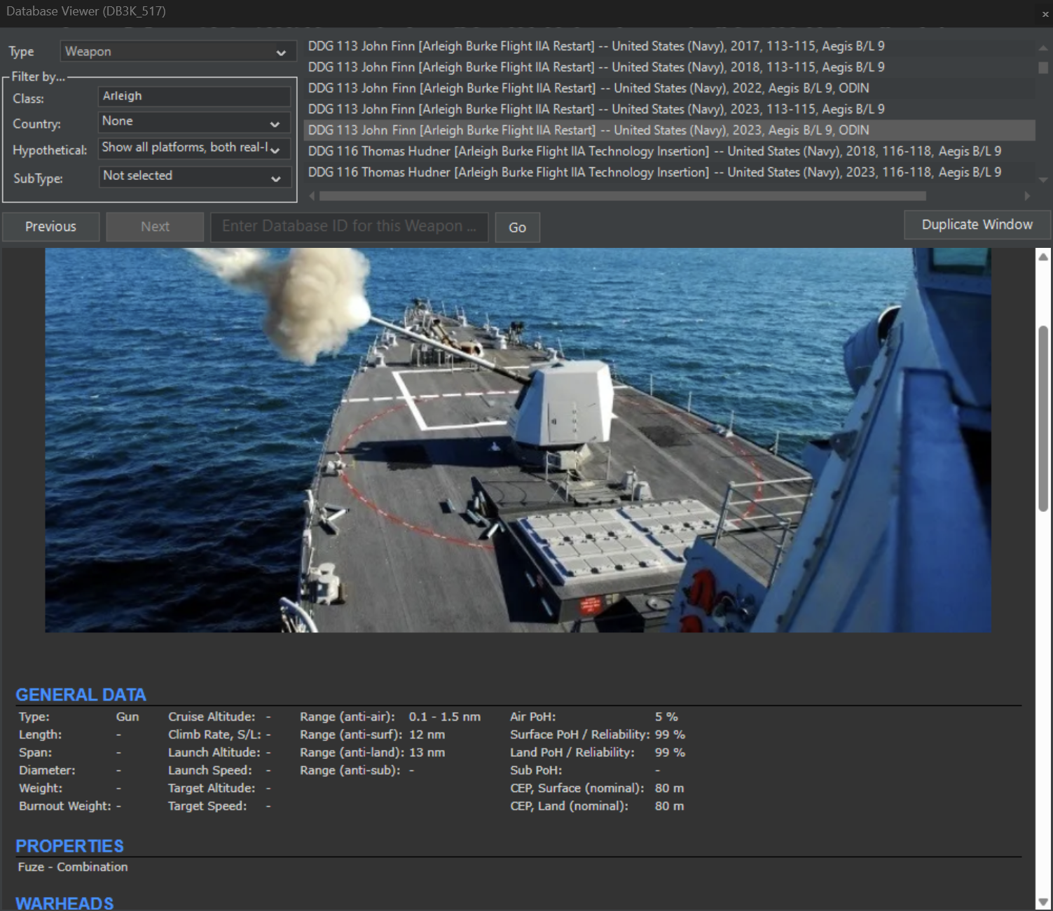Open the Type dropdown showing Weapon
1053x911 pixels.
pyautogui.click(x=176, y=52)
